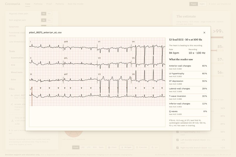Open the Pathway tab in background
The height and width of the screenshot is (157, 236).
(x=38, y=4)
